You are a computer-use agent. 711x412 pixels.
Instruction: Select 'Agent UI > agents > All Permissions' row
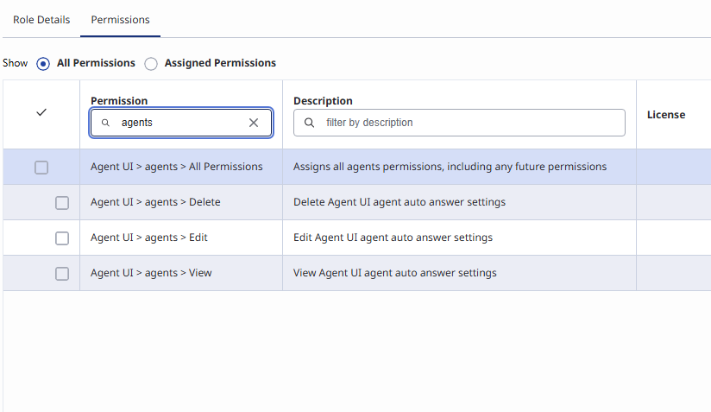(x=176, y=167)
